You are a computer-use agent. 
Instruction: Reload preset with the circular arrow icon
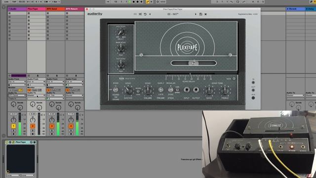(x=145, y=14)
